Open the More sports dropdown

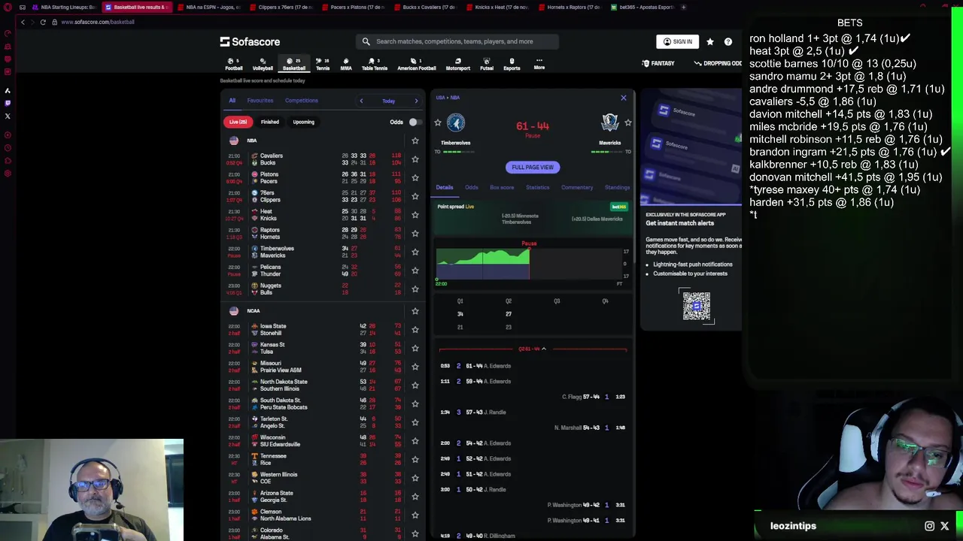[x=539, y=64]
